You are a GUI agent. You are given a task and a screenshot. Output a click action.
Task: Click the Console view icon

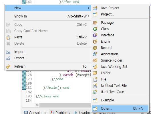(26, 113)
